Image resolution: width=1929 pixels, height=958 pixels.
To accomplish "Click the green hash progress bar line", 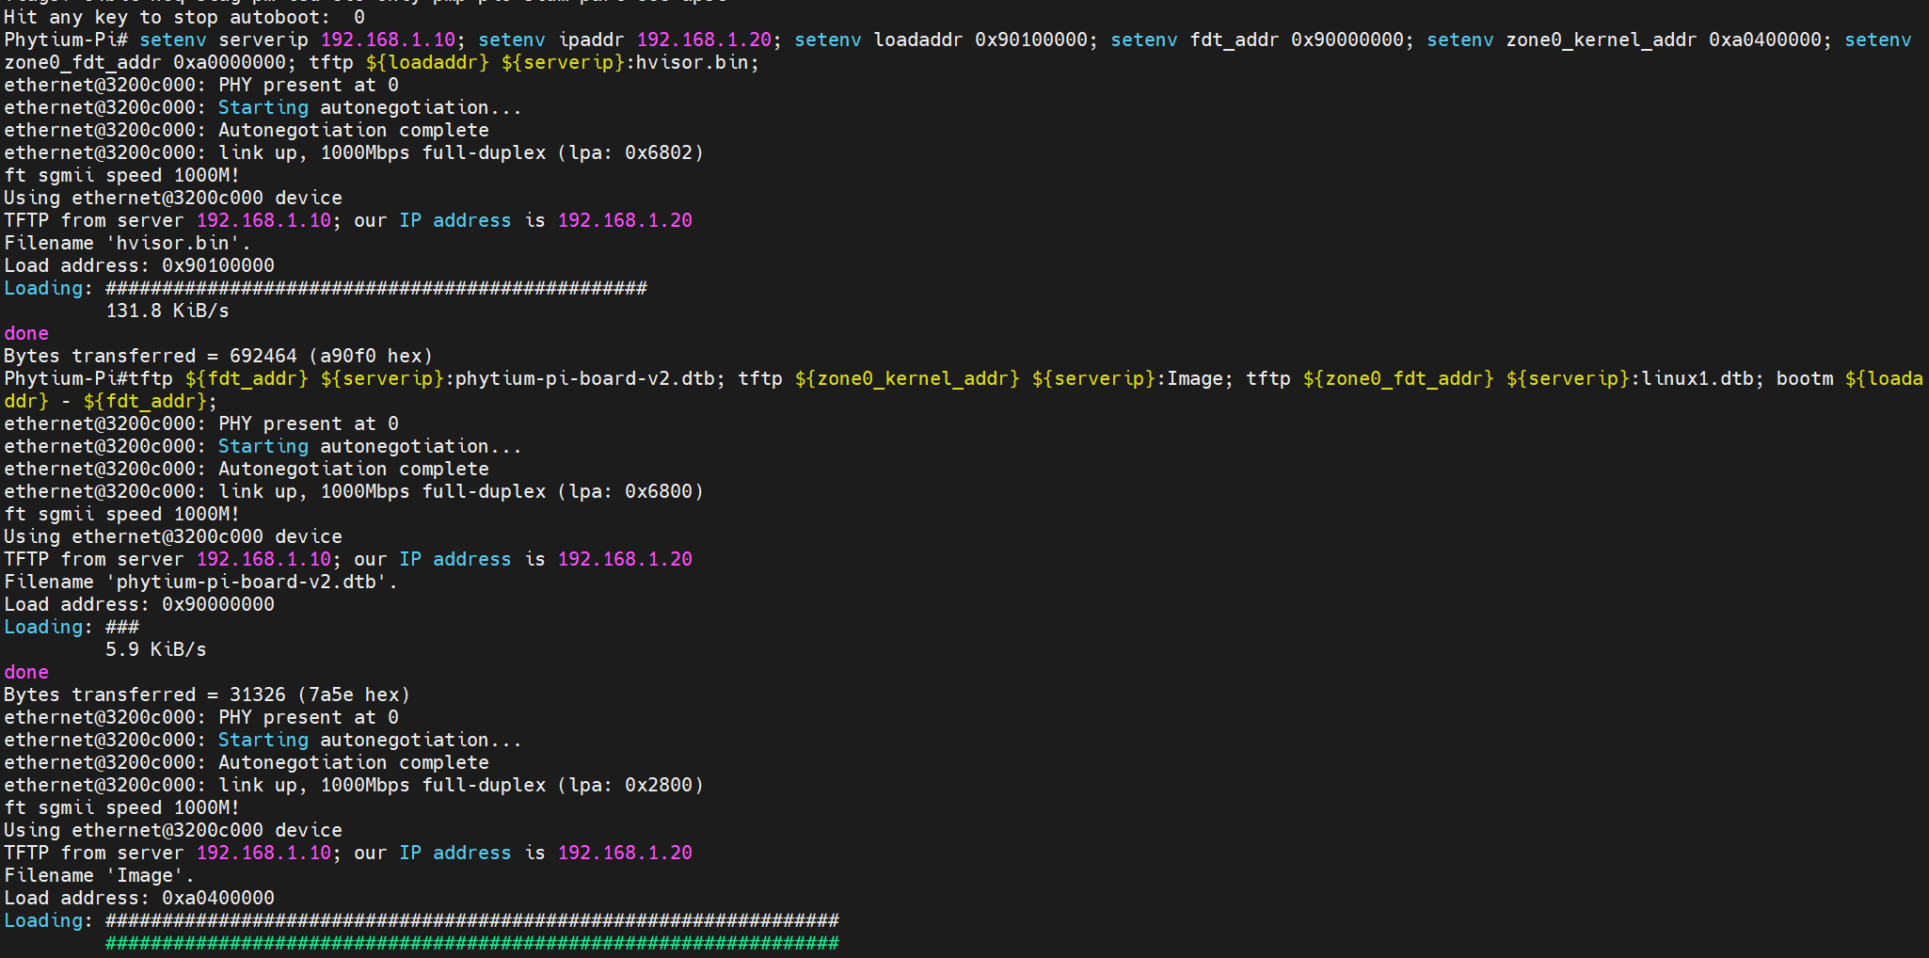I will click(471, 943).
